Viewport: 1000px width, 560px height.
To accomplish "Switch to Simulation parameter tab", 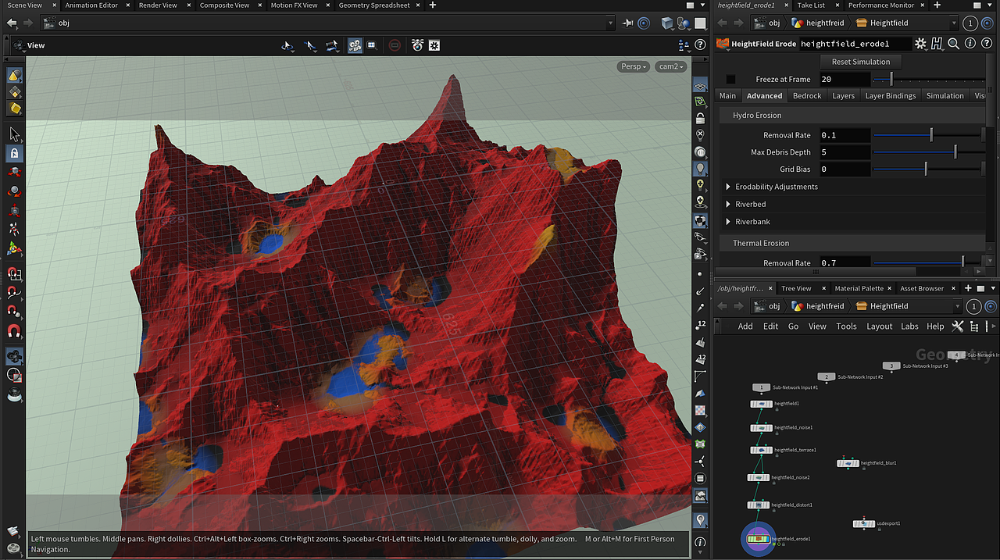I will (945, 96).
